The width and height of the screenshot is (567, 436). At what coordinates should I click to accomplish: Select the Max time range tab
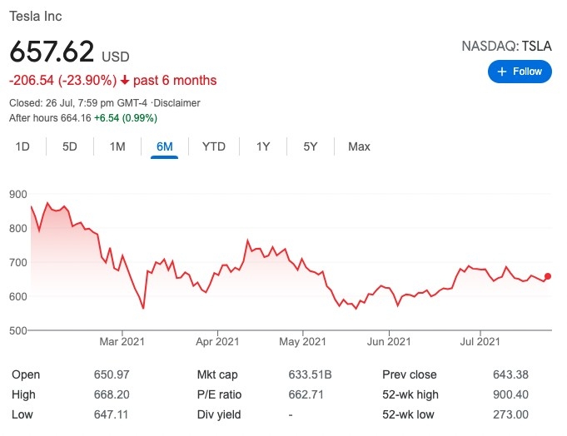[x=359, y=146]
